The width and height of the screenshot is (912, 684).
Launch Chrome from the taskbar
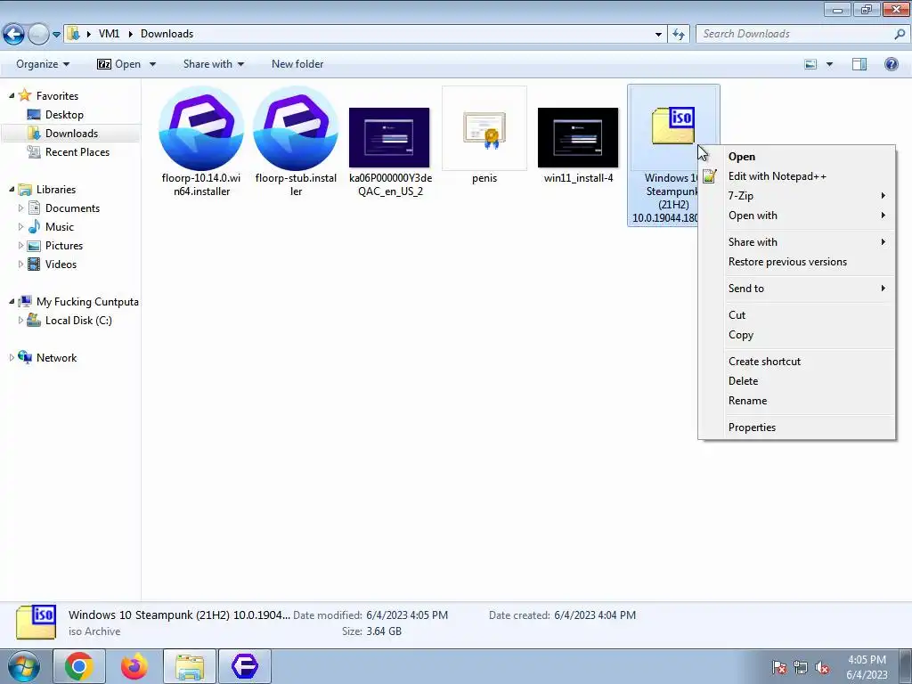click(79, 666)
